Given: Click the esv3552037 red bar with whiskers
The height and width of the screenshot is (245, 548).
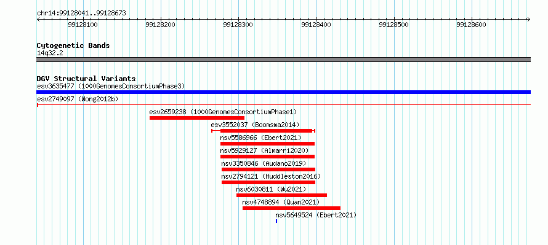Looking at the screenshot, I should click(x=264, y=131).
